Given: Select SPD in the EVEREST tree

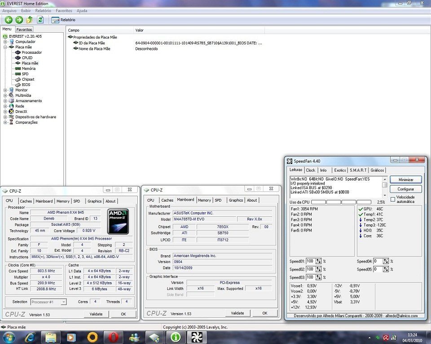Looking at the screenshot, I should click(x=25, y=74).
